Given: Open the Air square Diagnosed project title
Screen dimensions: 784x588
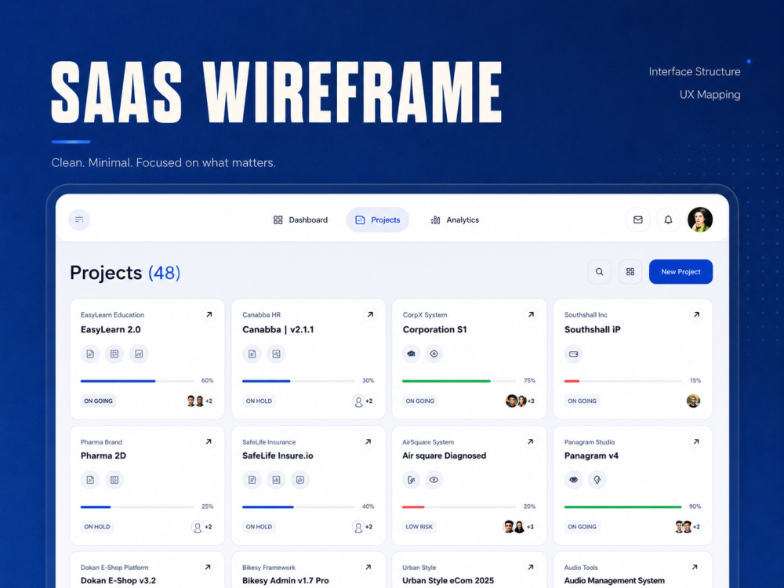Looking at the screenshot, I should [x=444, y=456].
